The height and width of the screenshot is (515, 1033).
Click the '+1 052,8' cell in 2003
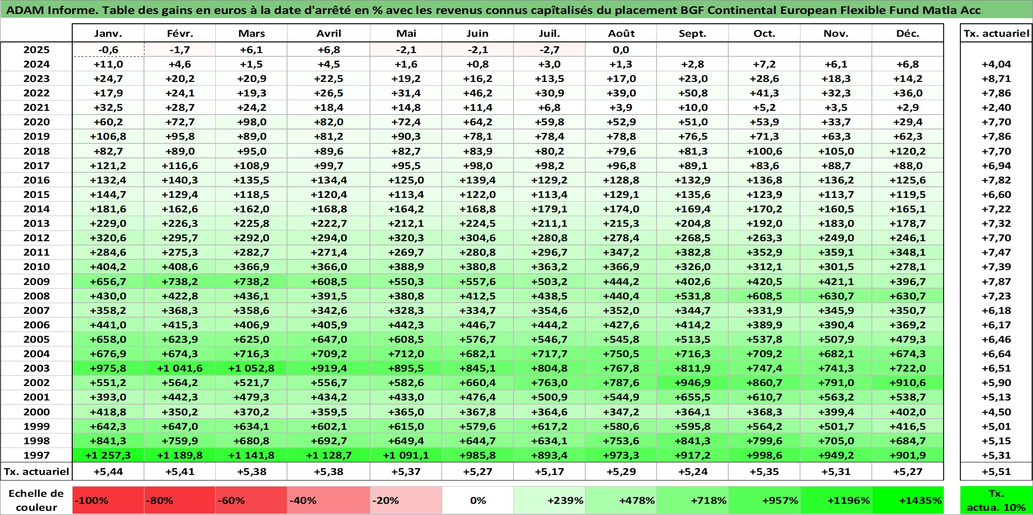(252, 368)
